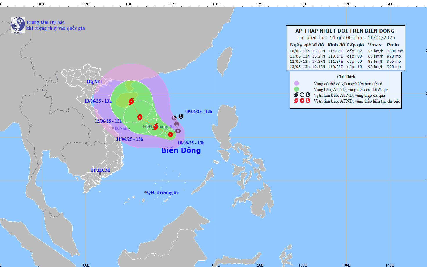Image resolution: width=427 pixels, height=267 pixels.
Task: Click the green storm-path legend swatch
Action: click(x=296, y=89)
